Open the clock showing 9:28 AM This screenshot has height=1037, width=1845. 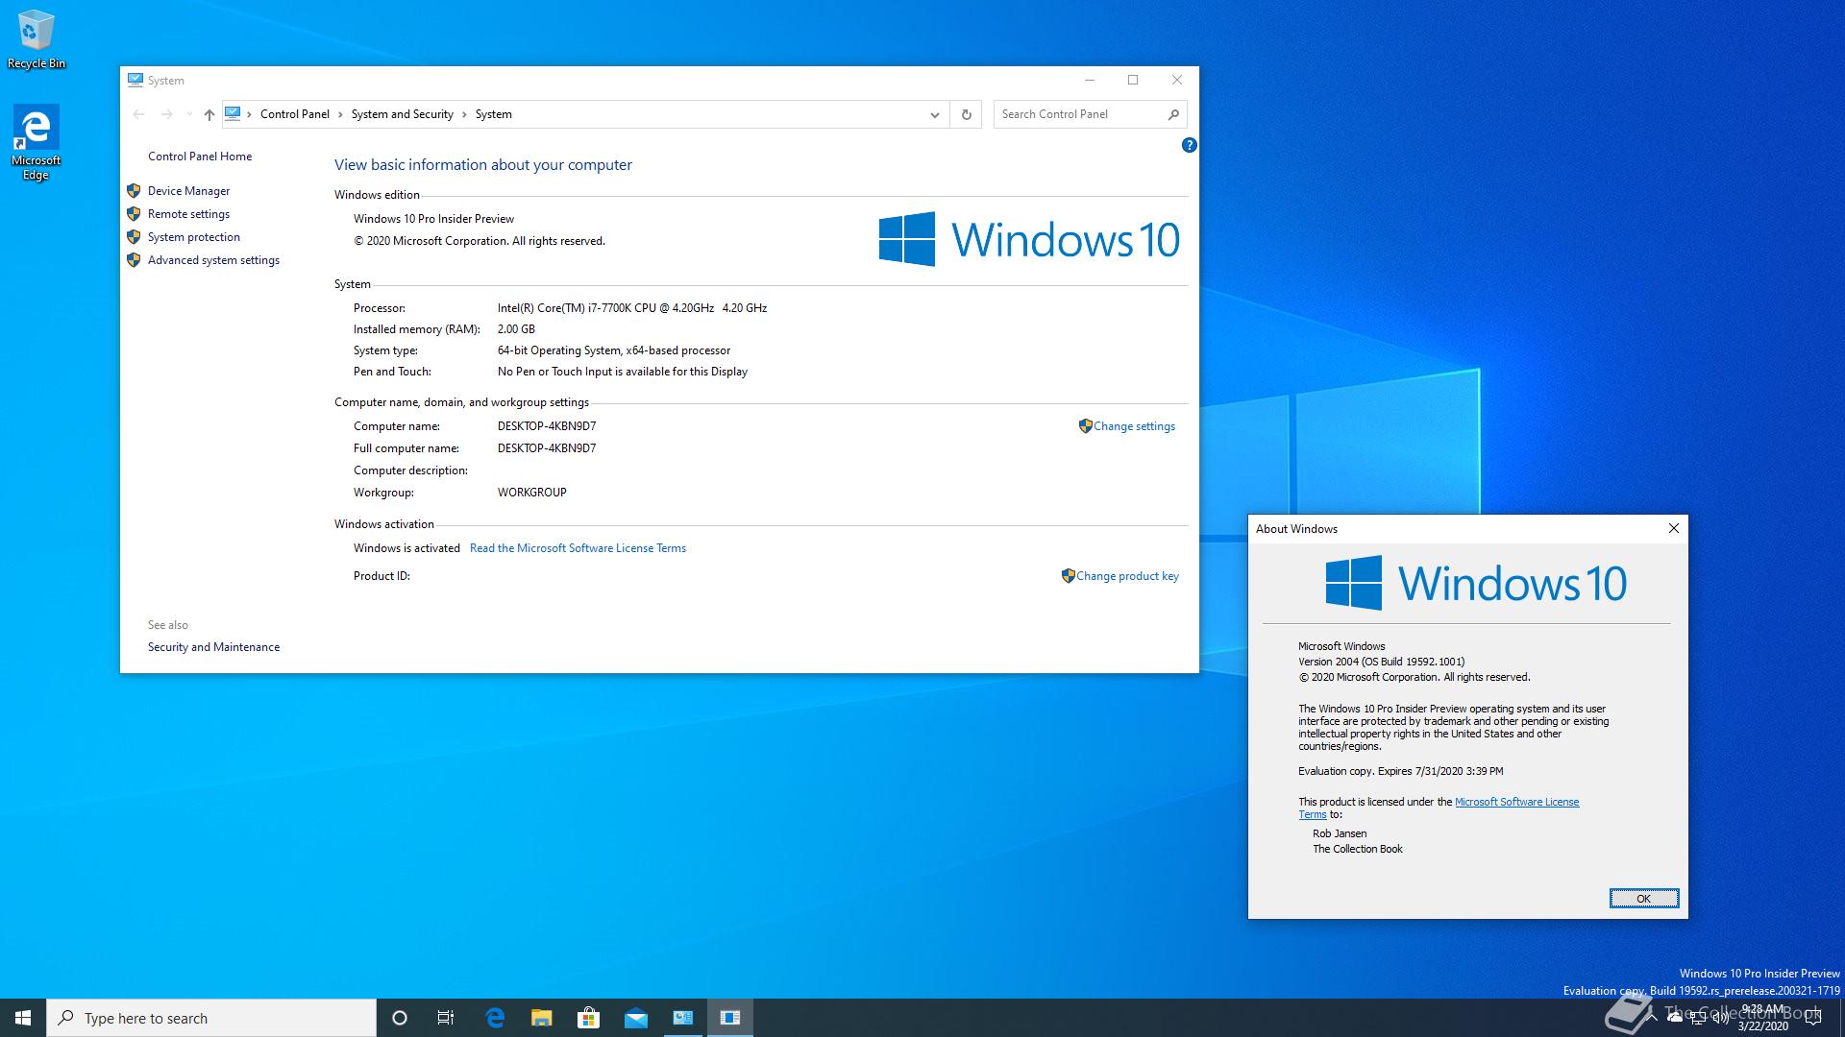coord(1763,1018)
